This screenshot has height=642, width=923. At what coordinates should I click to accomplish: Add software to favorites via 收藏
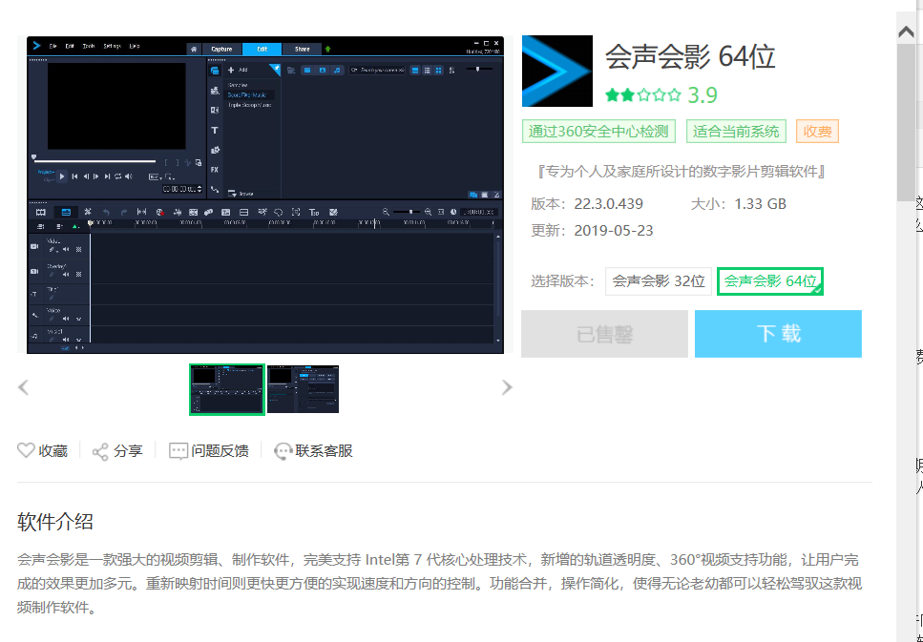point(42,451)
